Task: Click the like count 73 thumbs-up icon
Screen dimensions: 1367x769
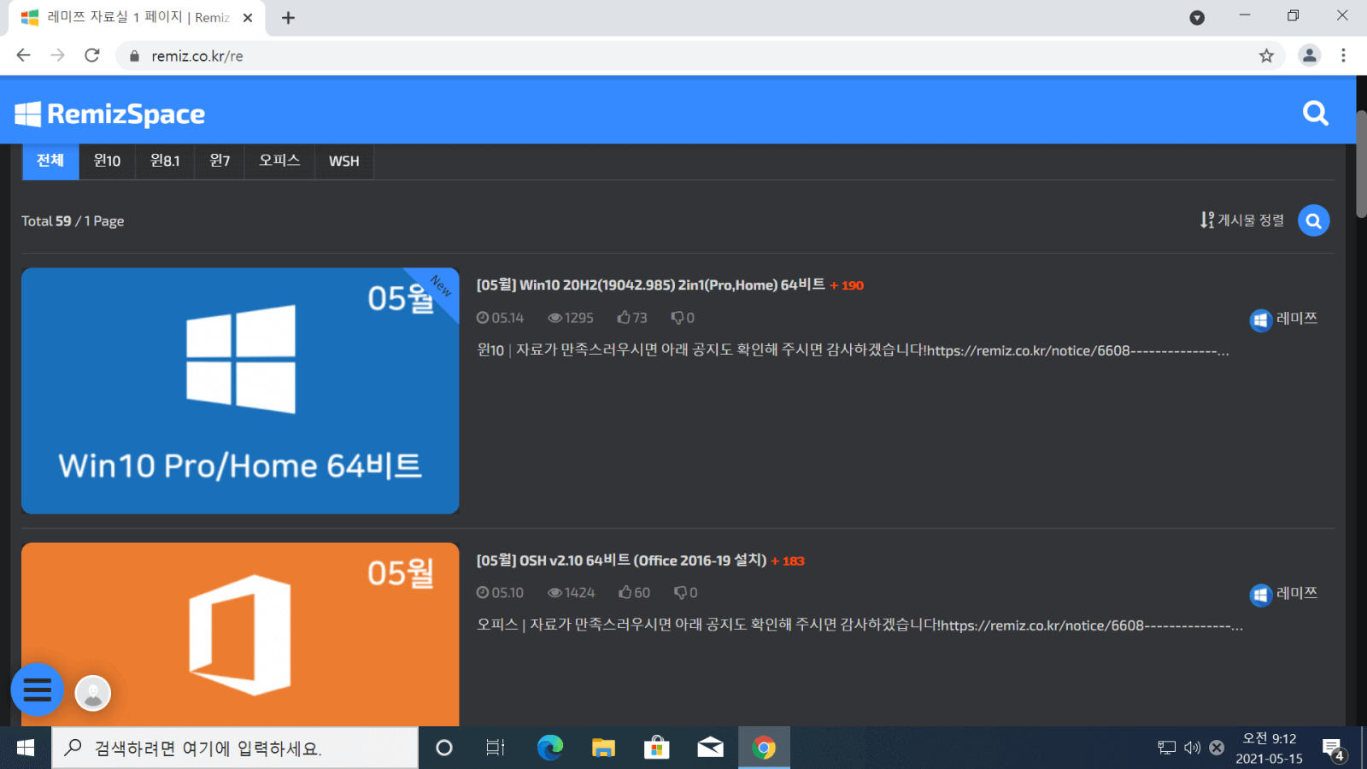Action: pos(624,317)
